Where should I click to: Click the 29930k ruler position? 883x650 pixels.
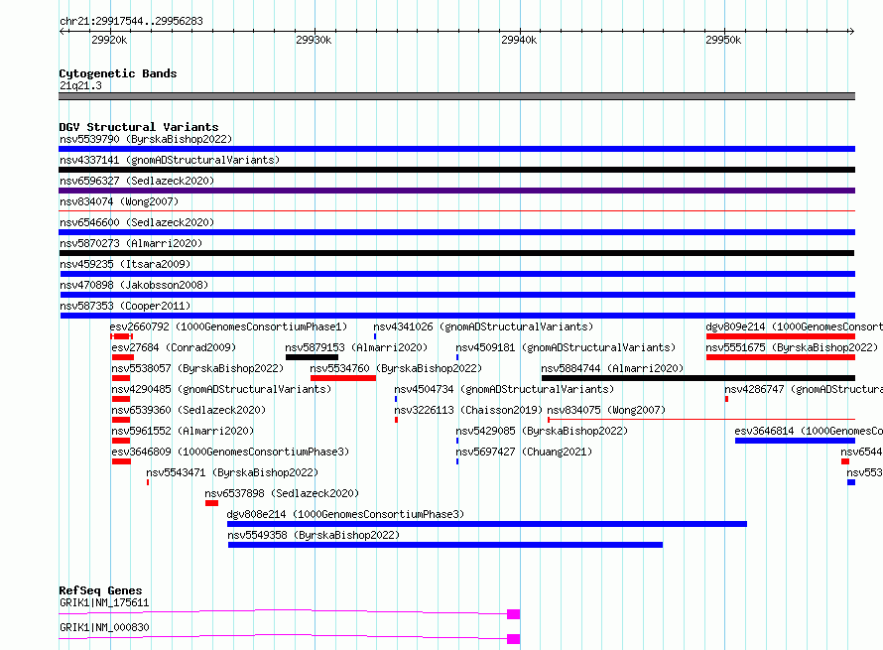click(314, 40)
